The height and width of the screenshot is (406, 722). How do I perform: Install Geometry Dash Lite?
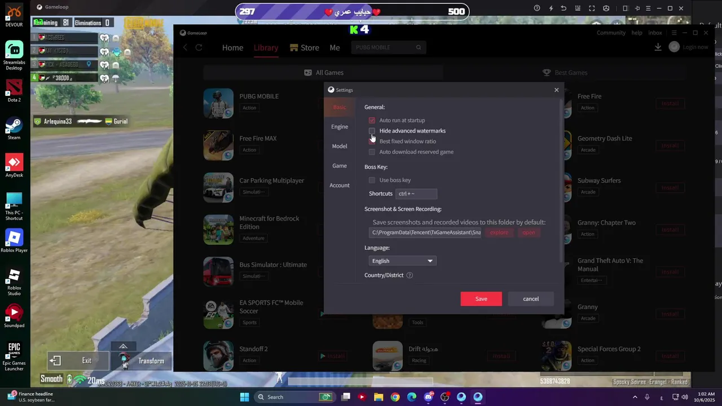[670, 145]
